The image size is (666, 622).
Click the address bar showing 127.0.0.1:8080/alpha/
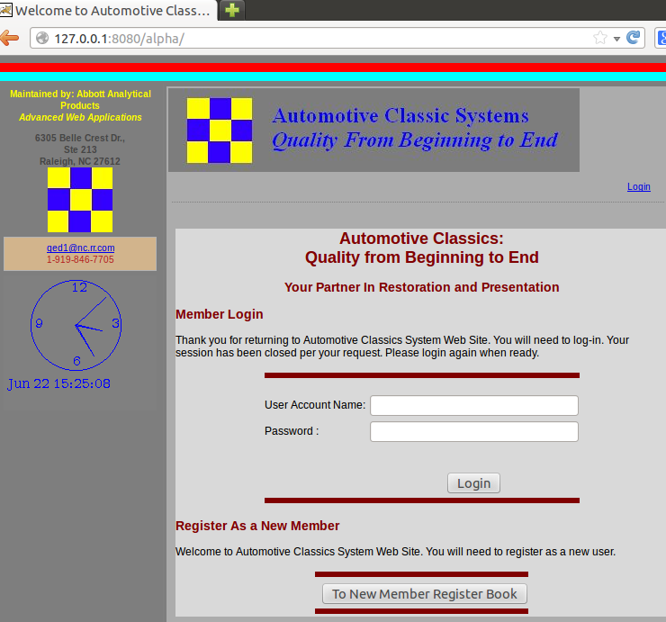coord(315,39)
